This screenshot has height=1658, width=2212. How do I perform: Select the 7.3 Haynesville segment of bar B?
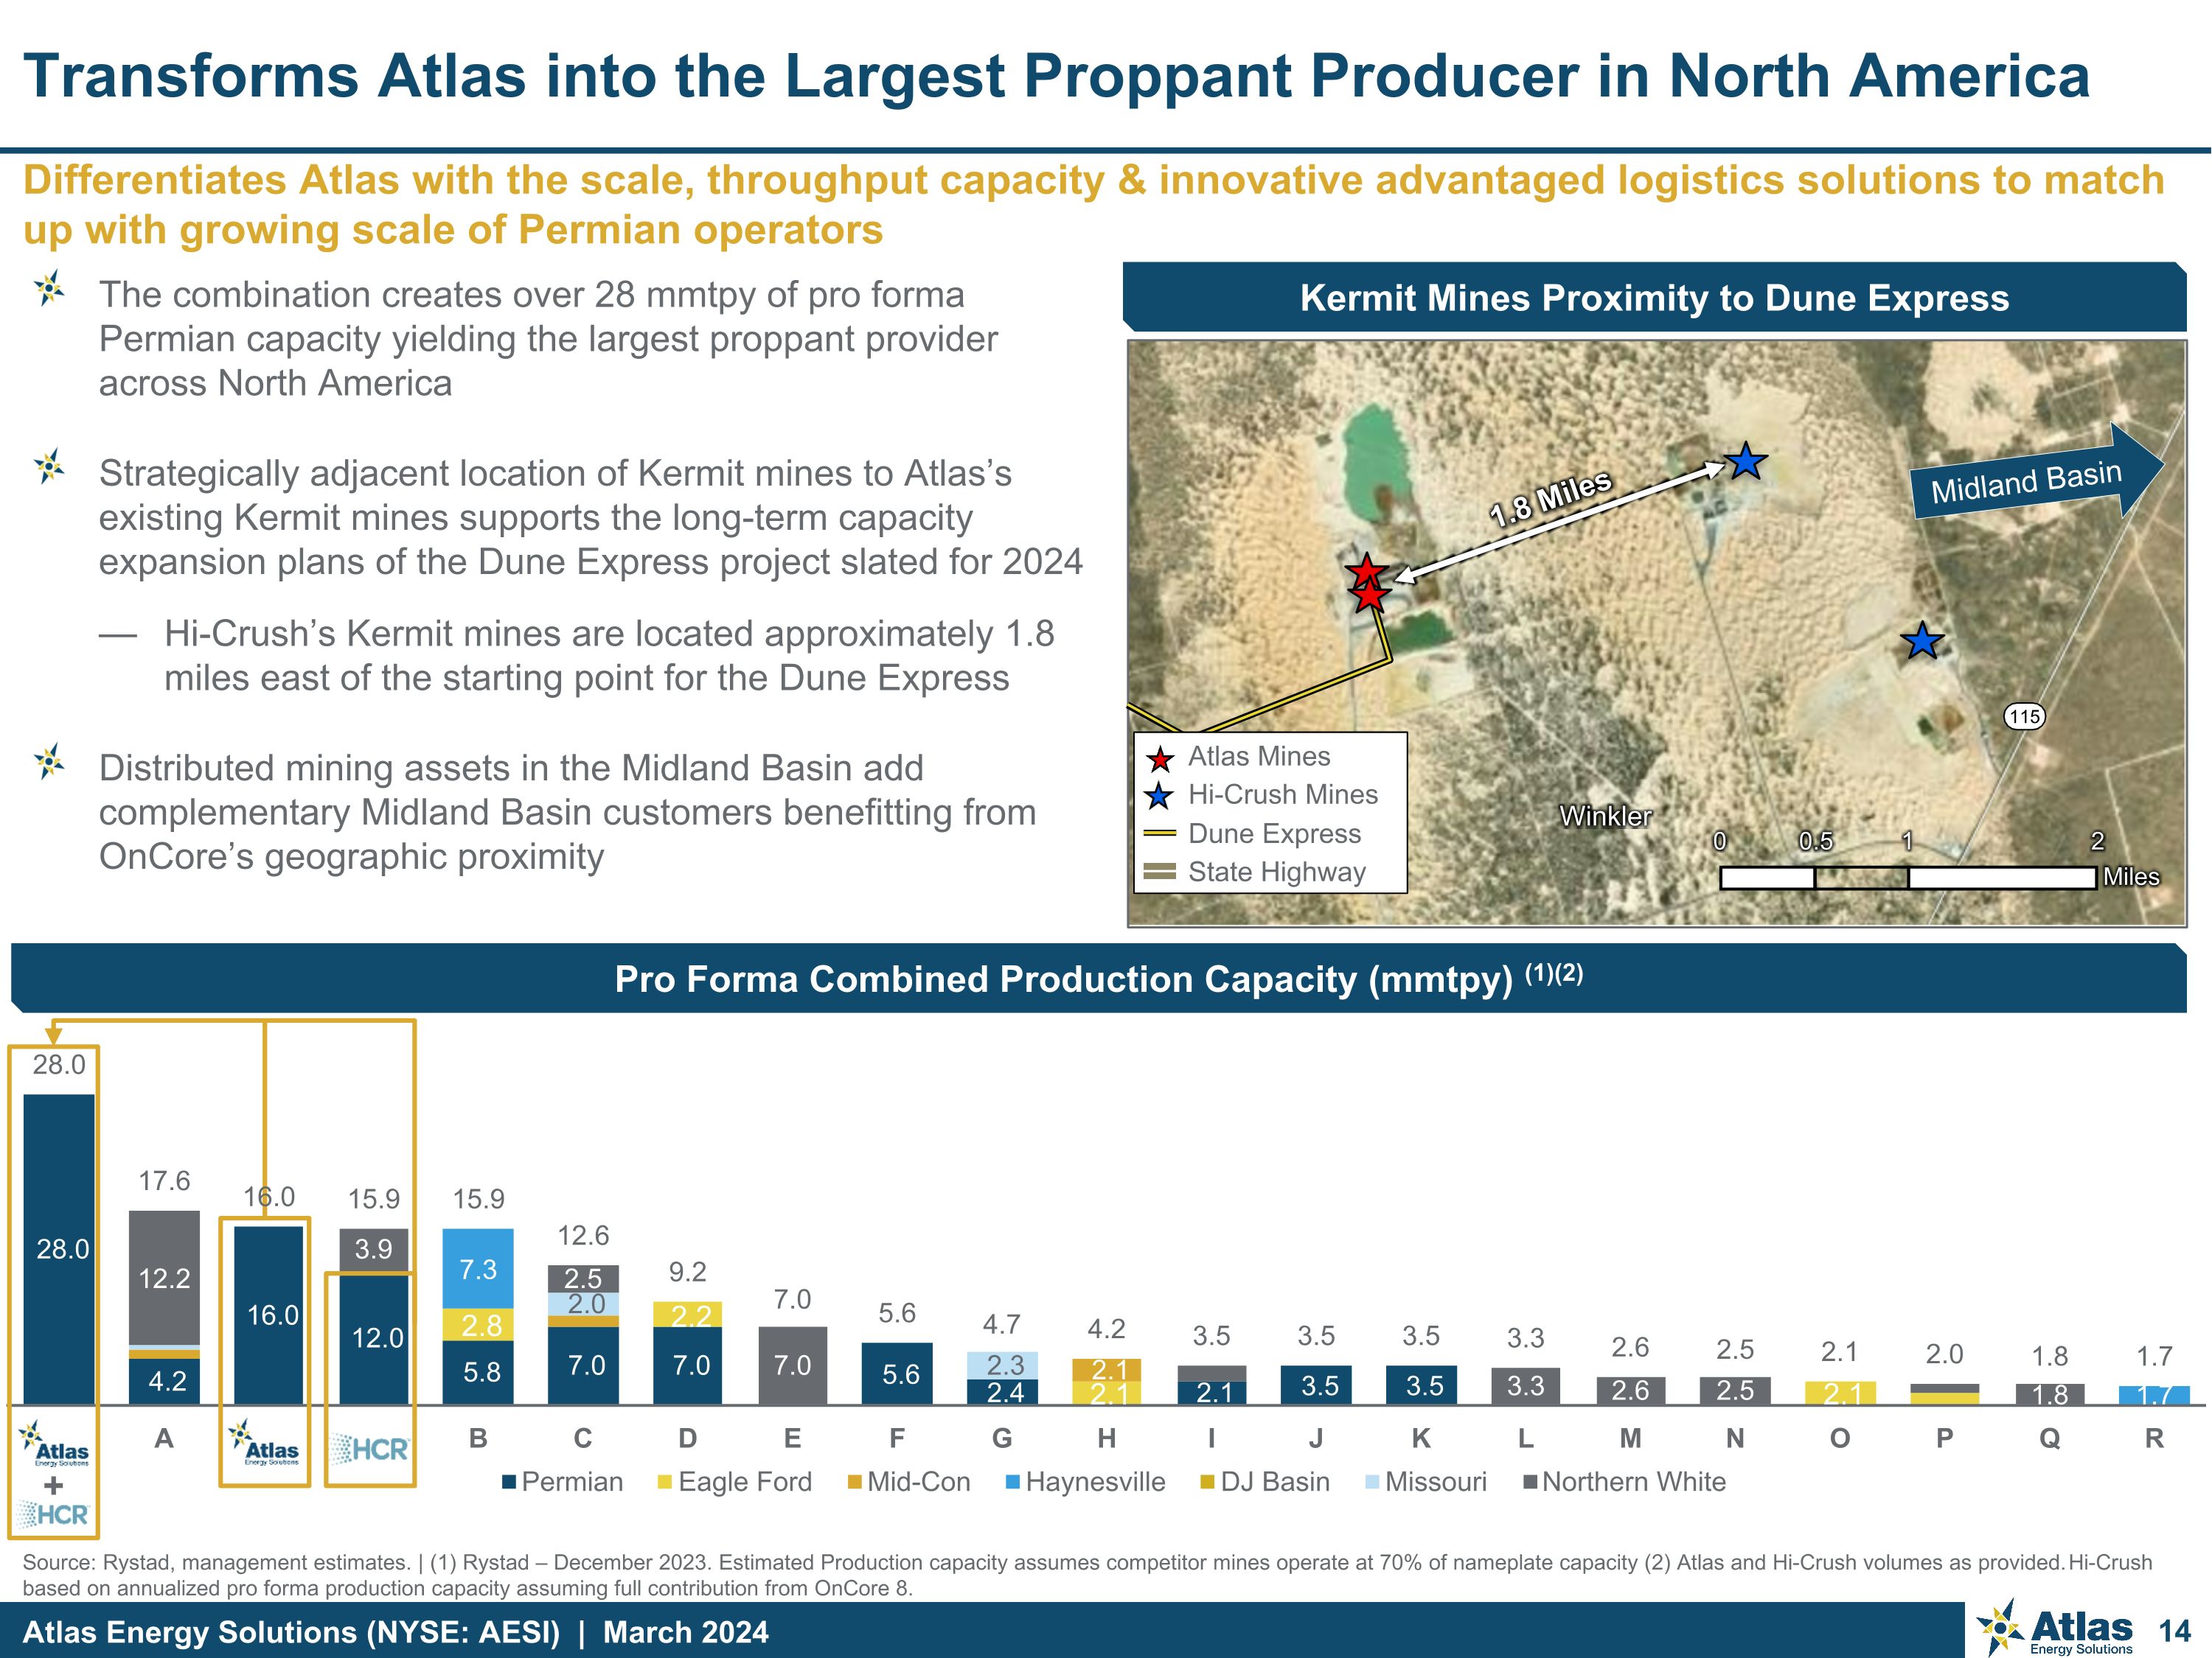tap(478, 1269)
